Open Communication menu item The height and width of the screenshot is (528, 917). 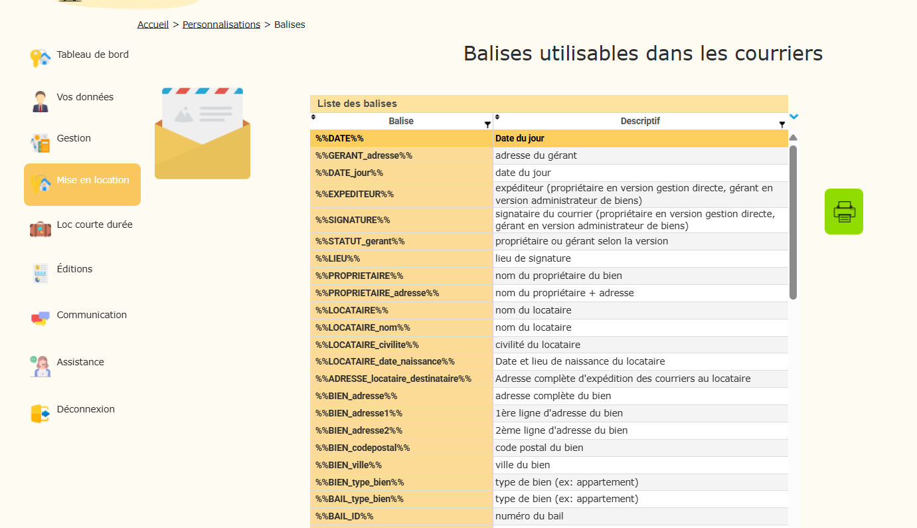92,315
